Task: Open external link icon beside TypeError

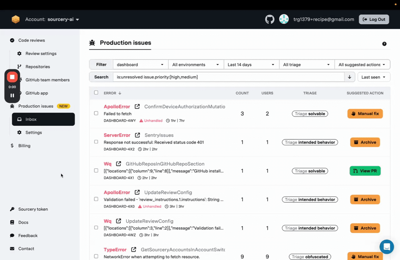Action: point(134,249)
